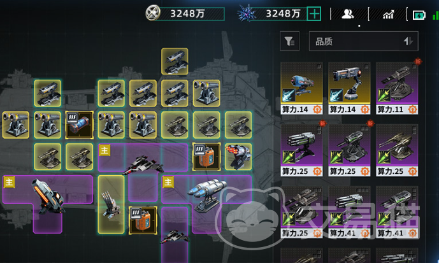439x263 pixels.
Task: Click the silver coin currency counter
Action: coord(185,13)
